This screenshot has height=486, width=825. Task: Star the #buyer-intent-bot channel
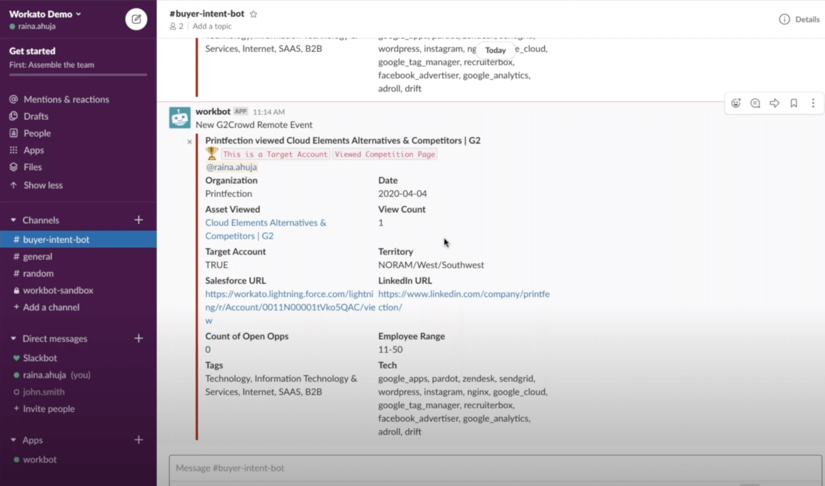coord(254,14)
